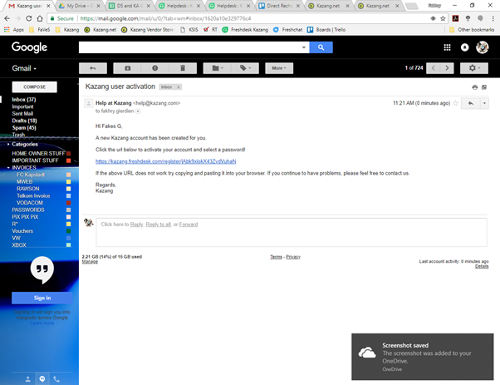Open search options dropdown arrow
Image resolution: width=500 pixels, height=385 pixels.
coord(304,47)
